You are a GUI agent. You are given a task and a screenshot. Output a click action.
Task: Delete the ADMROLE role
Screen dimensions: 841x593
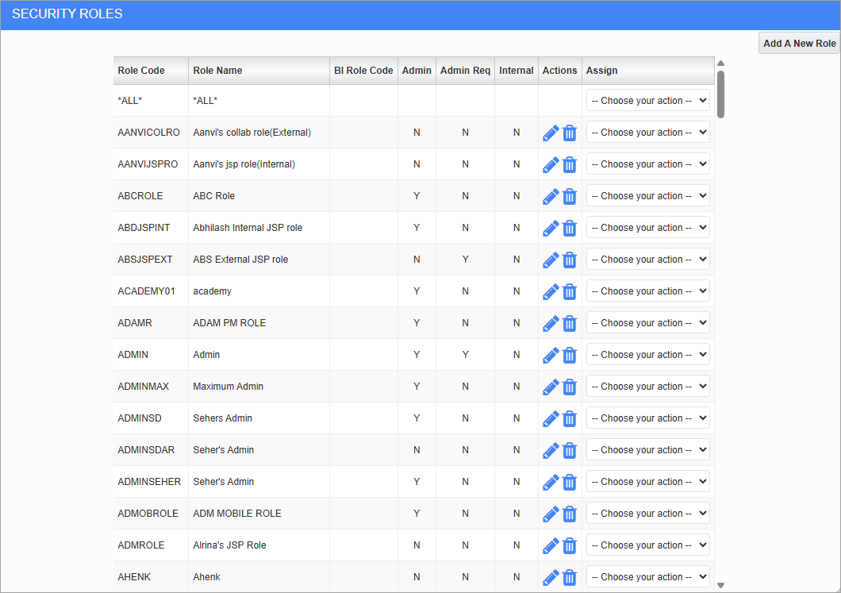570,545
